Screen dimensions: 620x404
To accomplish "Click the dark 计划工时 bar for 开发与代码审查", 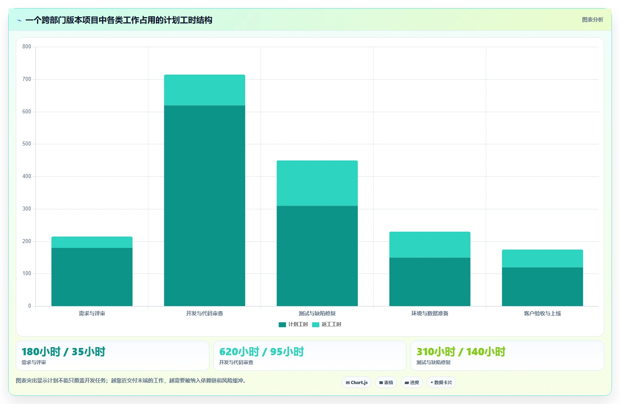I will (204, 206).
